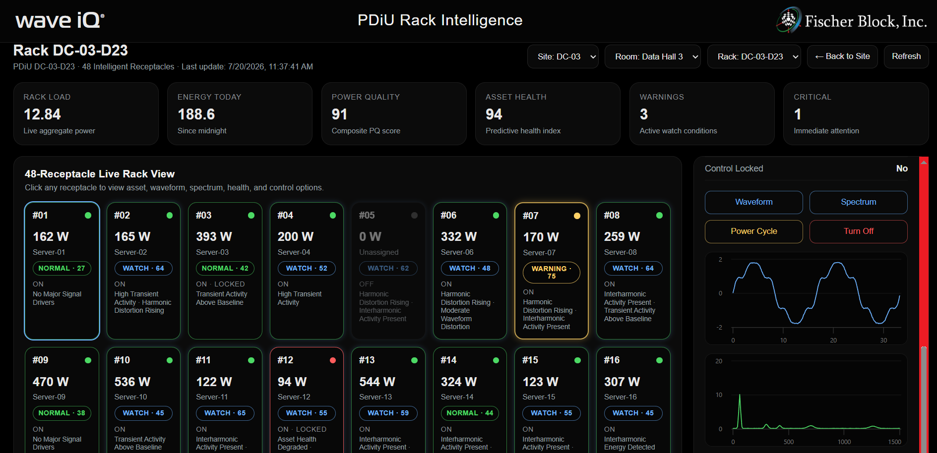Click the WATCH · 52 badge
Screen dimensions: 937x453
tap(307, 268)
